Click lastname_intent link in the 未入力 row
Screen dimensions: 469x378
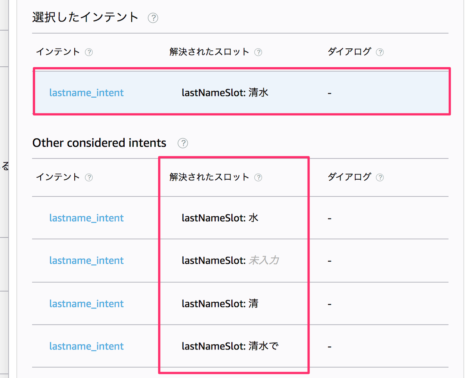(x=86, y=260)
